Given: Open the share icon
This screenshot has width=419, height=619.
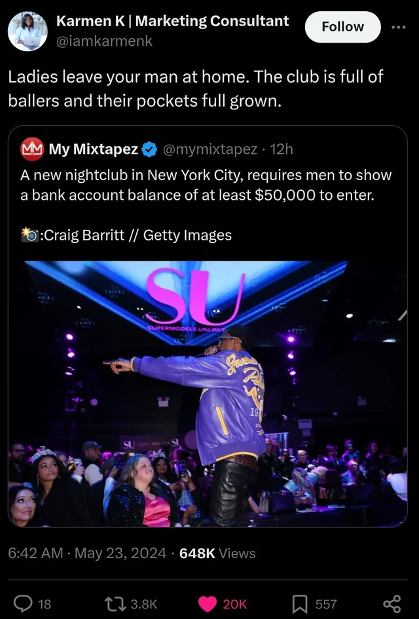Looking at the screenshot, I should (392, 604).
